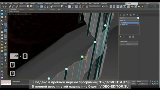The height and width of the screenshot is (90, 160).
Task: Open the Sign In dropdown
Action: click(x=132, y=3)
